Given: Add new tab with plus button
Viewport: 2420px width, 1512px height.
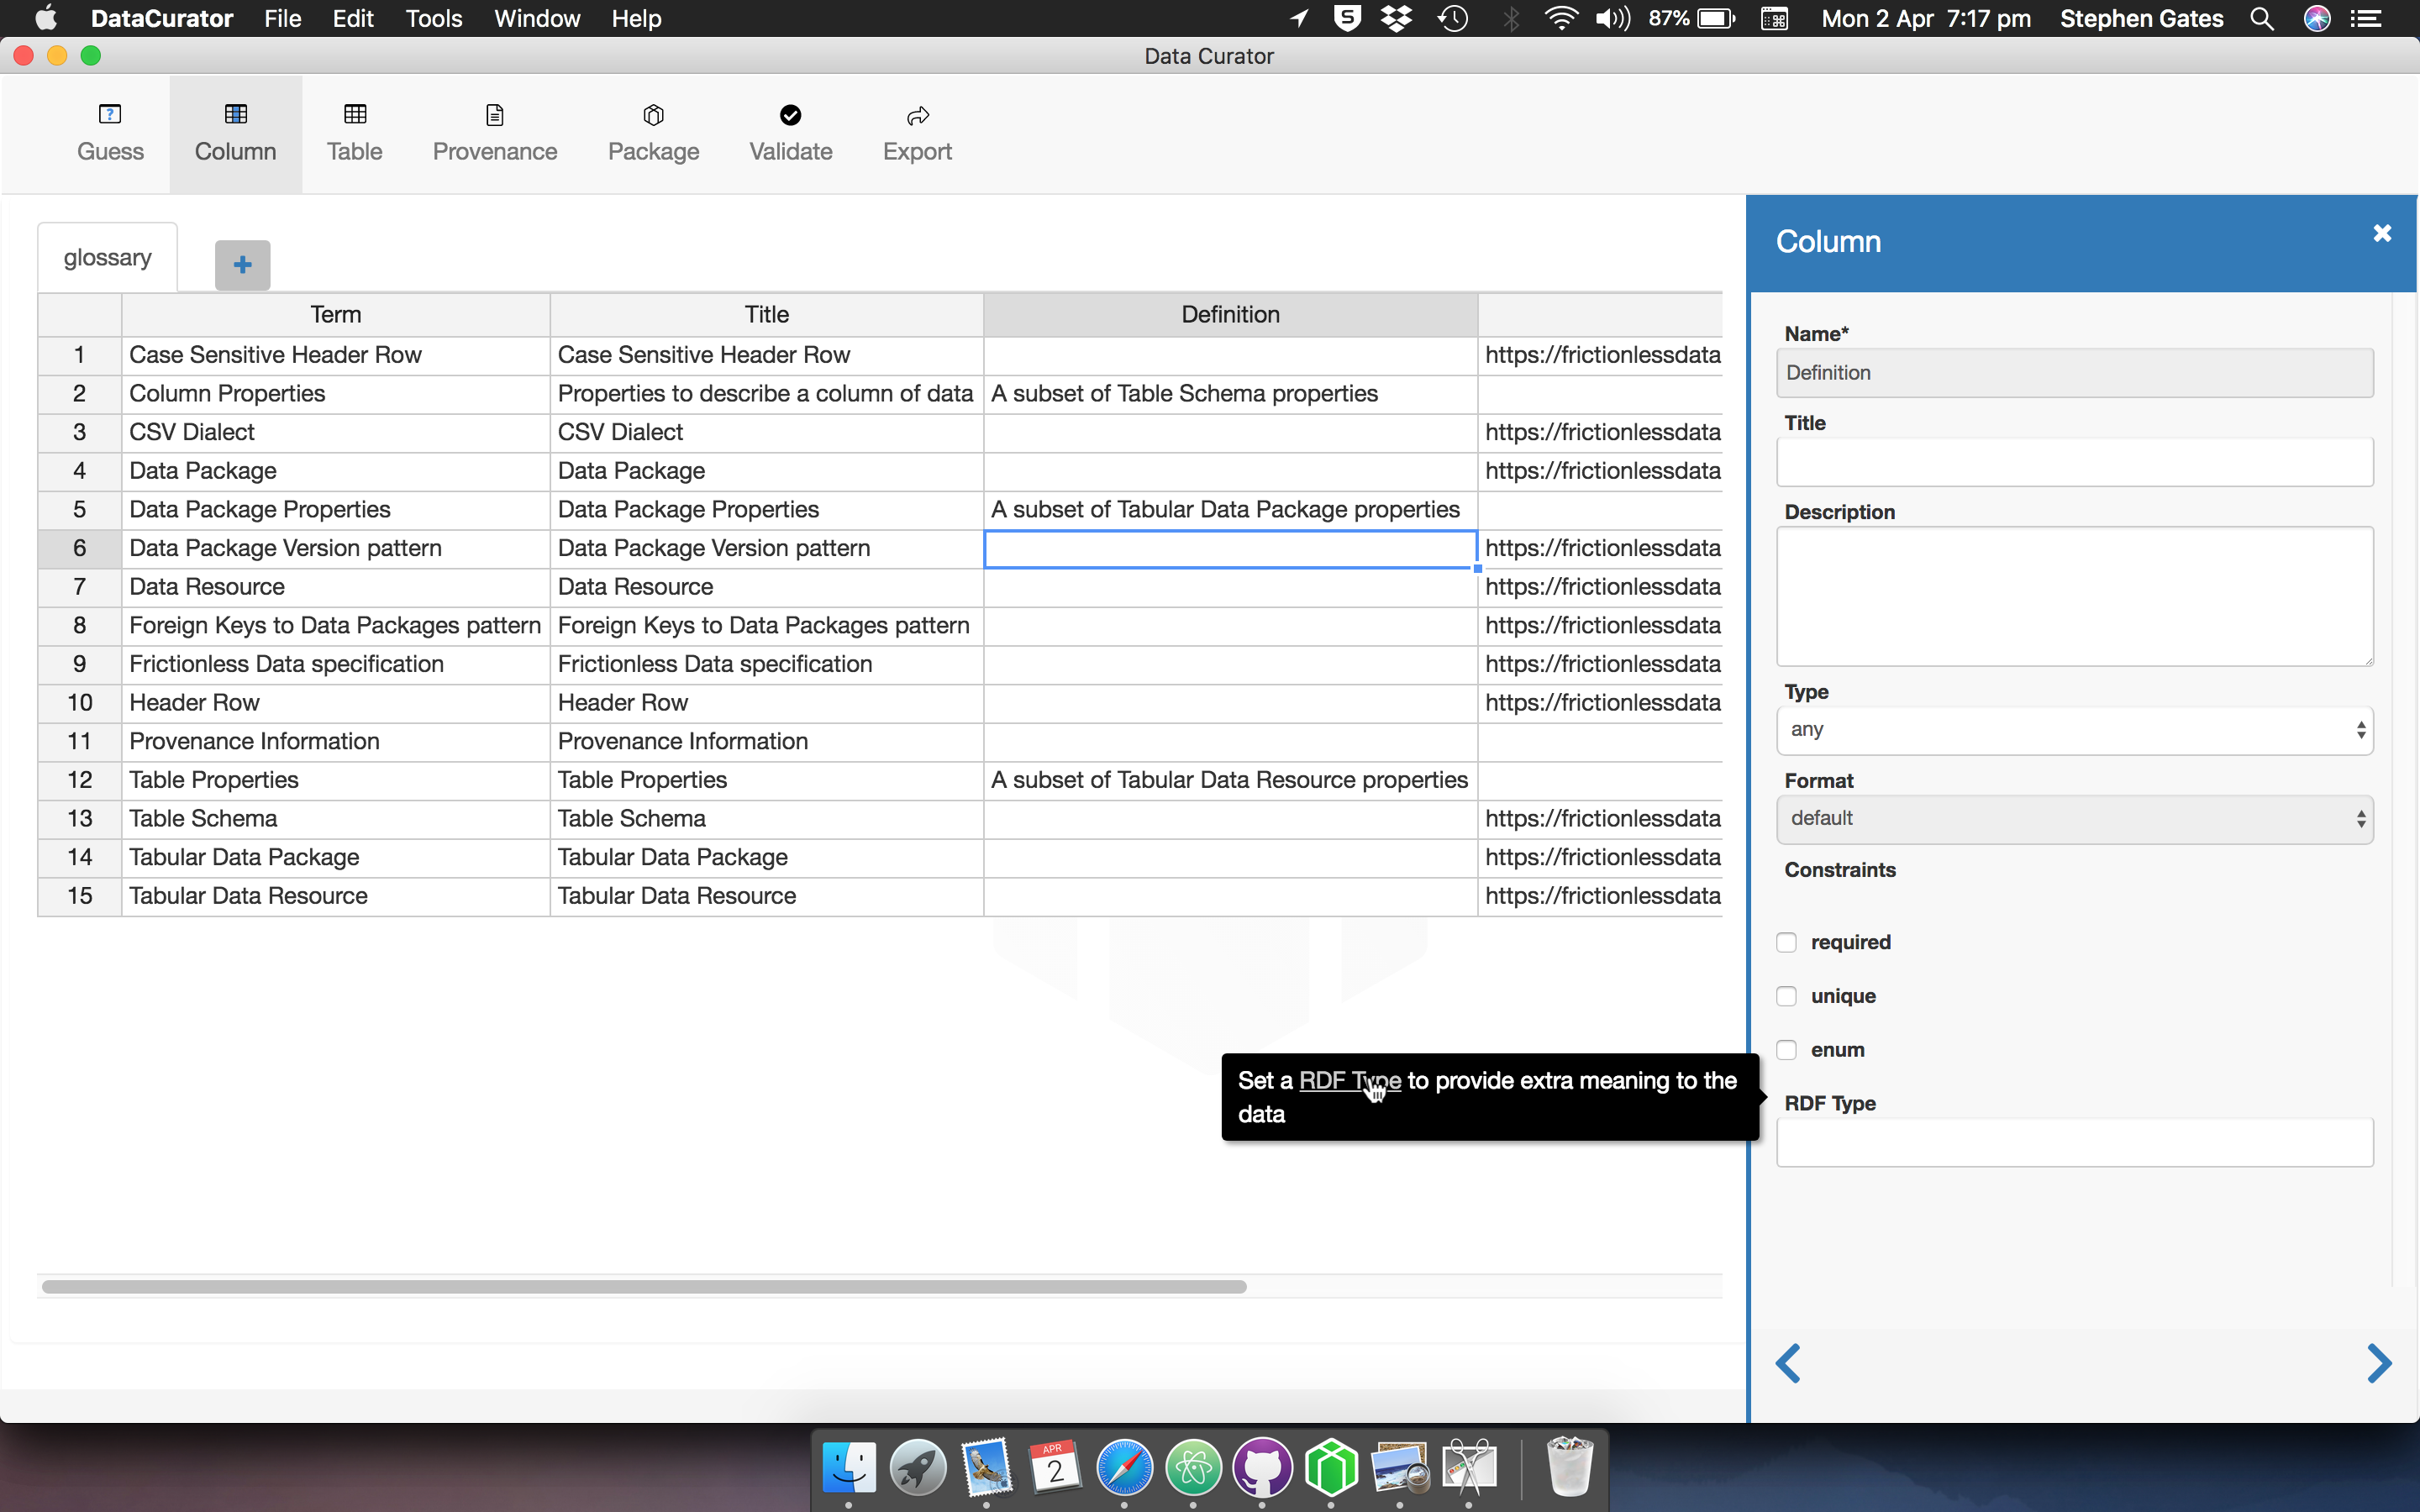Looking at the screenshot, I should pyautogui.click(x=242, y=265).
